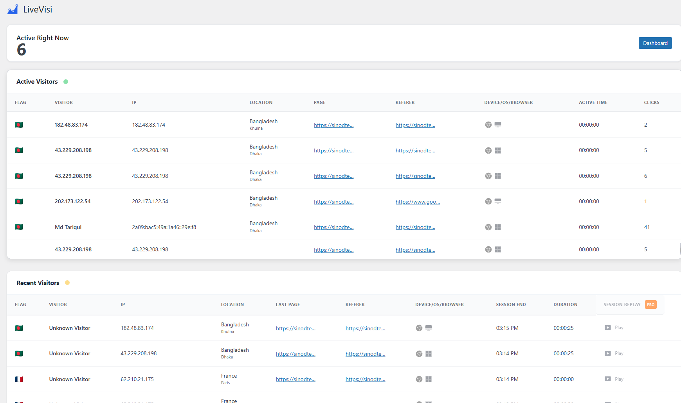Click the Dashboard button
Screen dimensions: 681x403
coord(655,43)
